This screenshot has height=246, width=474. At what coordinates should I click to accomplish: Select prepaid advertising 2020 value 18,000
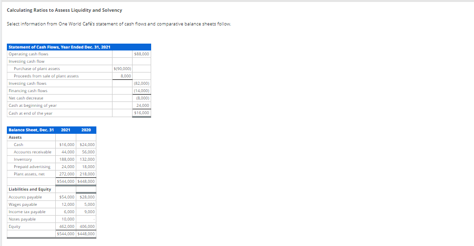point(88,167)
